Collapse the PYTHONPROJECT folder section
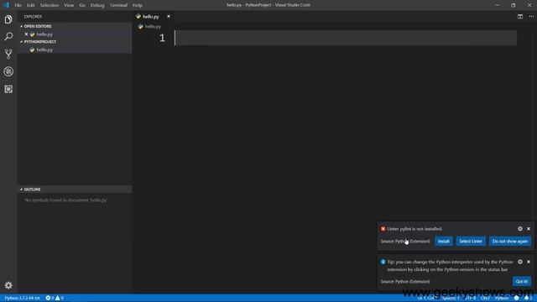The width and height of the screenshot is (537, 302). pyautogui.click(x=40, y=42)
